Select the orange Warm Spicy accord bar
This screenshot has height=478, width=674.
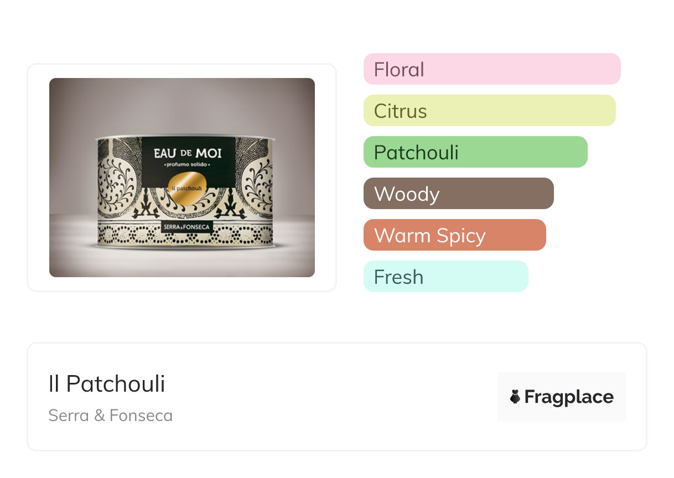(x=454, y=235)
